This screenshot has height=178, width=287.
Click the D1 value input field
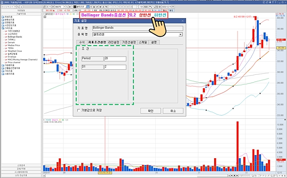(115, 67)
